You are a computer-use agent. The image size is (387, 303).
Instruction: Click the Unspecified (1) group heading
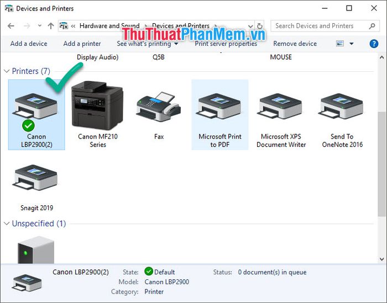tap(39, 224)
